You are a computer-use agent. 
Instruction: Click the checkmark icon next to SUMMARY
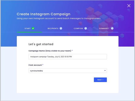click(112, 28)
